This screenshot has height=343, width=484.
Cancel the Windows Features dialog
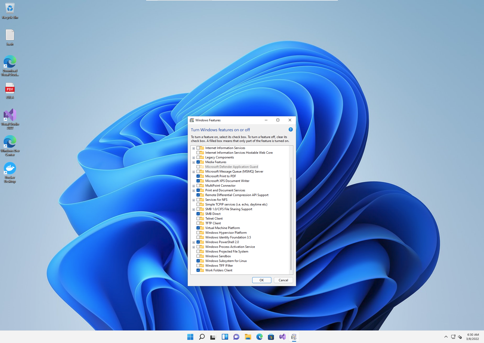(x=283, y=280)
